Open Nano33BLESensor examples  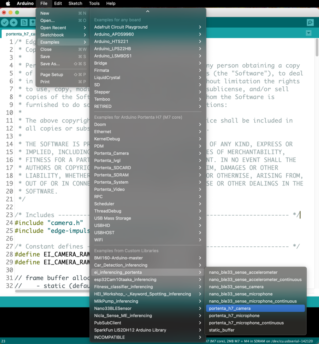pyautogui.click(x=148, y=309)
